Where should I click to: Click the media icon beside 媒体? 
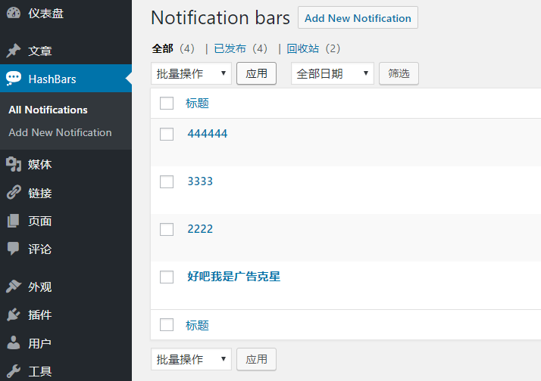pos(14,164)
